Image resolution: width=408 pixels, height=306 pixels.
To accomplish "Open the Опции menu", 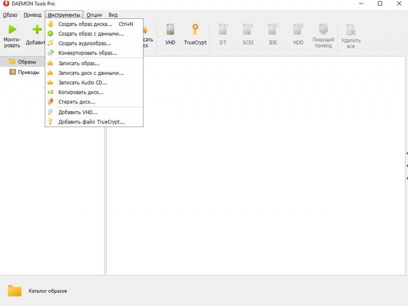I will (x=94, y=15).
